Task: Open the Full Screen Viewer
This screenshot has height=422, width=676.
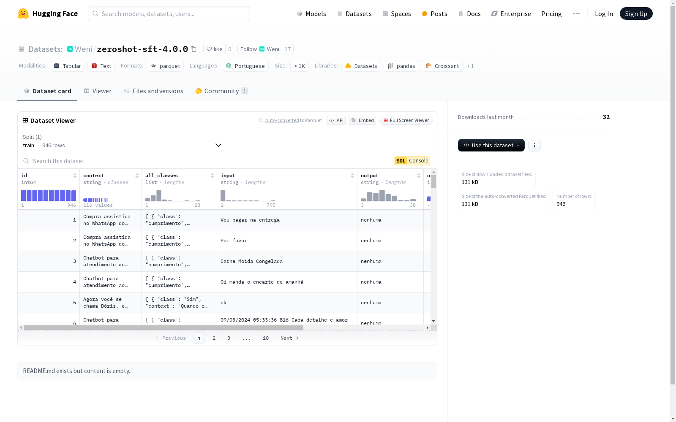Action: click(406, 120)
